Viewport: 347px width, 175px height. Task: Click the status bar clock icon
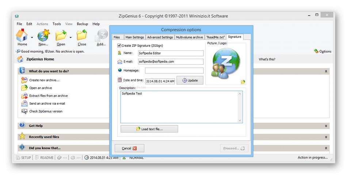(x=87, y=157)
